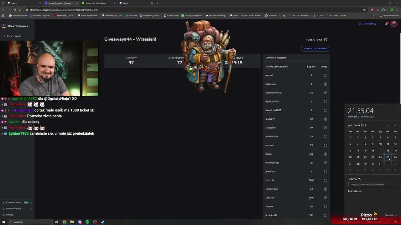Open action menu for grabek77 row

click(x=325, y=119)
